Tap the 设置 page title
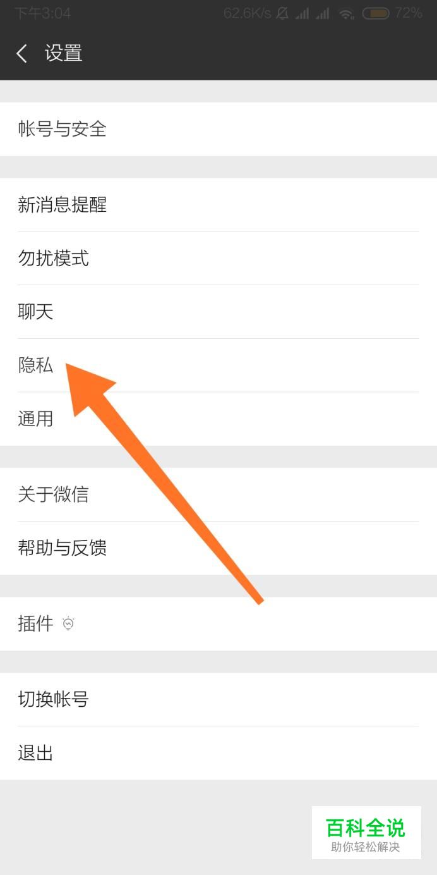This screenshot has height=875, width=437. pyautogui.click(x=64, y=53)
